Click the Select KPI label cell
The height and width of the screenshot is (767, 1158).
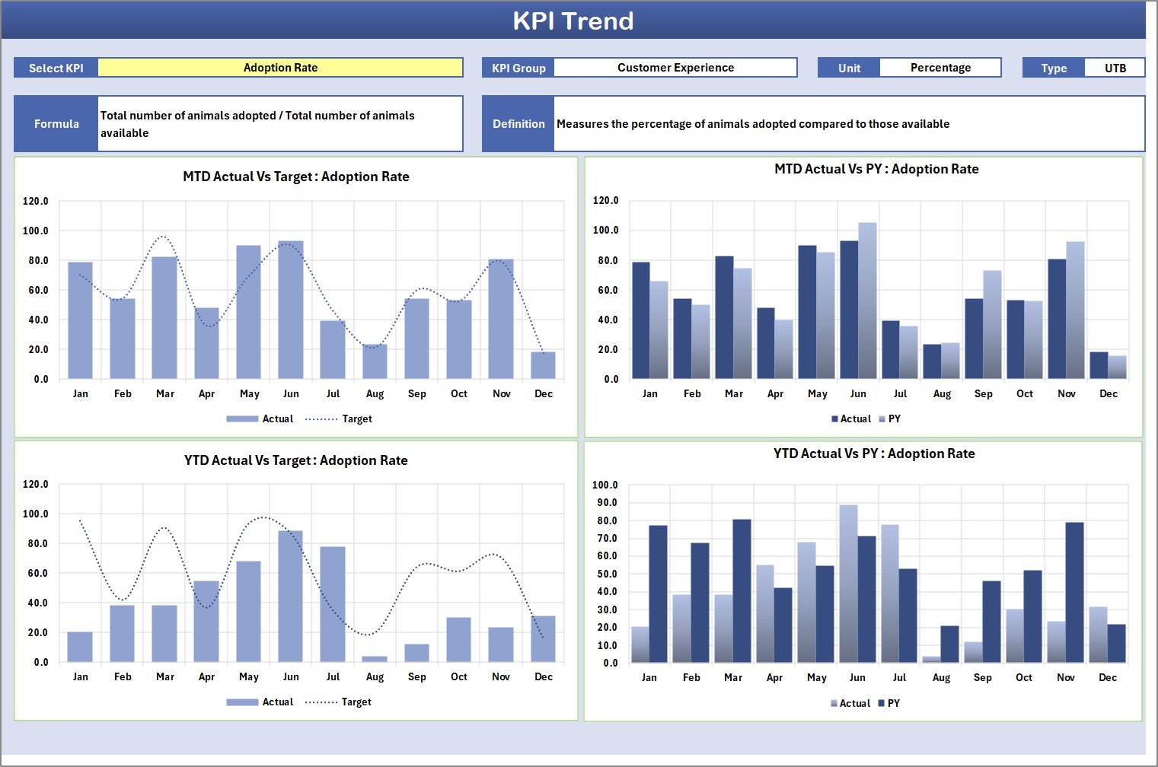(56, 68)
